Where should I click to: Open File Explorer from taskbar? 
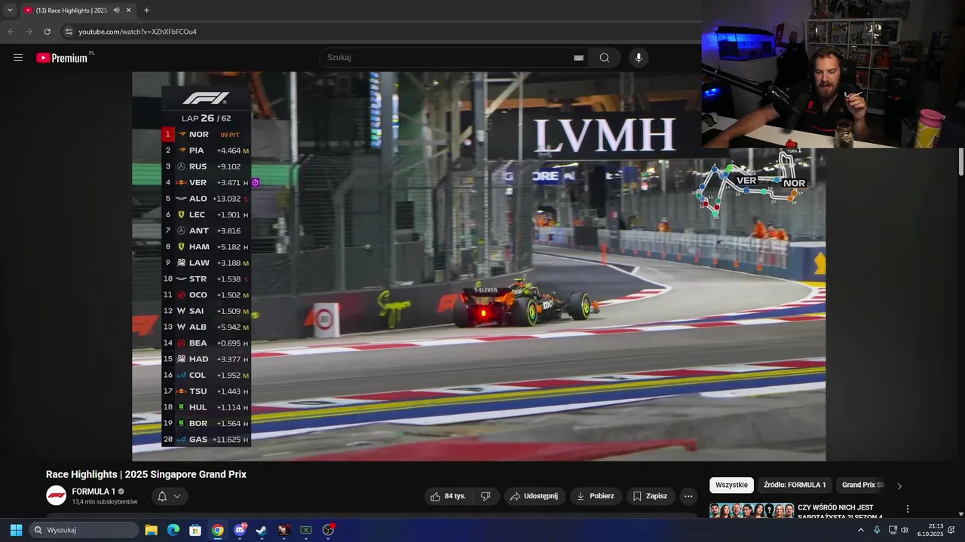151,530
